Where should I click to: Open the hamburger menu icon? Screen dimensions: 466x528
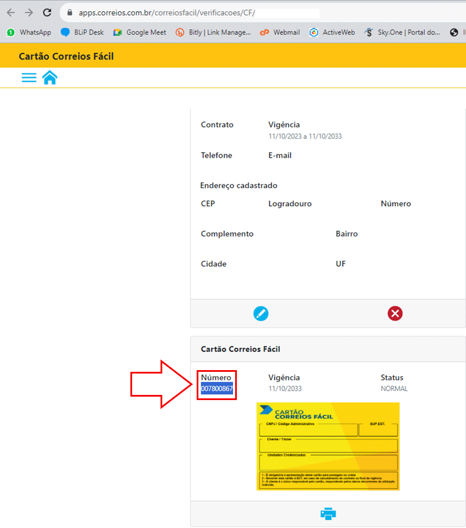(x=29, y=77)
